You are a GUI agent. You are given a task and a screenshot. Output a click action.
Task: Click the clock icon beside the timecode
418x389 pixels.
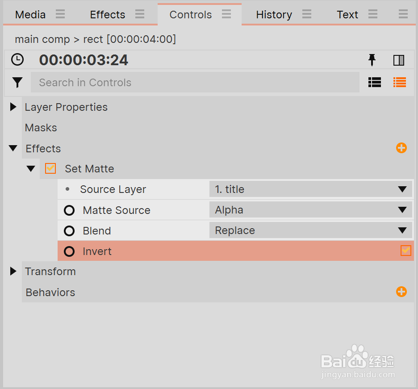click(x=17, y=59)
